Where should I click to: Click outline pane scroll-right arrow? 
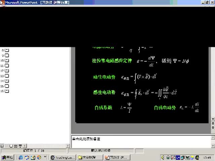coord(68,146)
